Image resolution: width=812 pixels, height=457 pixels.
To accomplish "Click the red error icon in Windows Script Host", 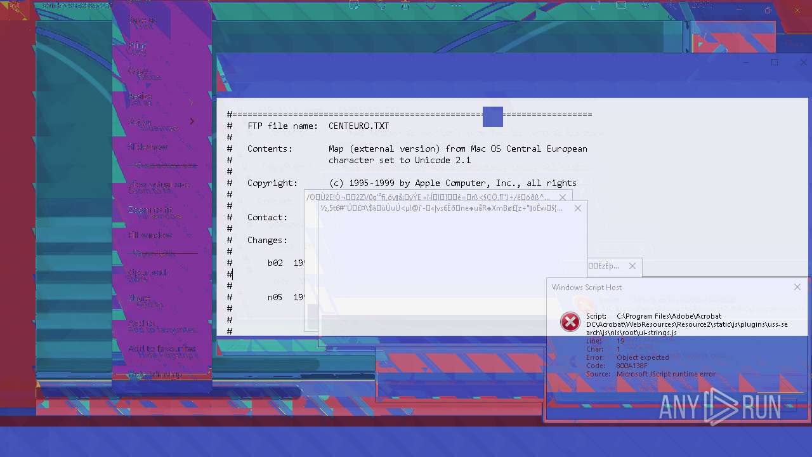I will 570,322.
